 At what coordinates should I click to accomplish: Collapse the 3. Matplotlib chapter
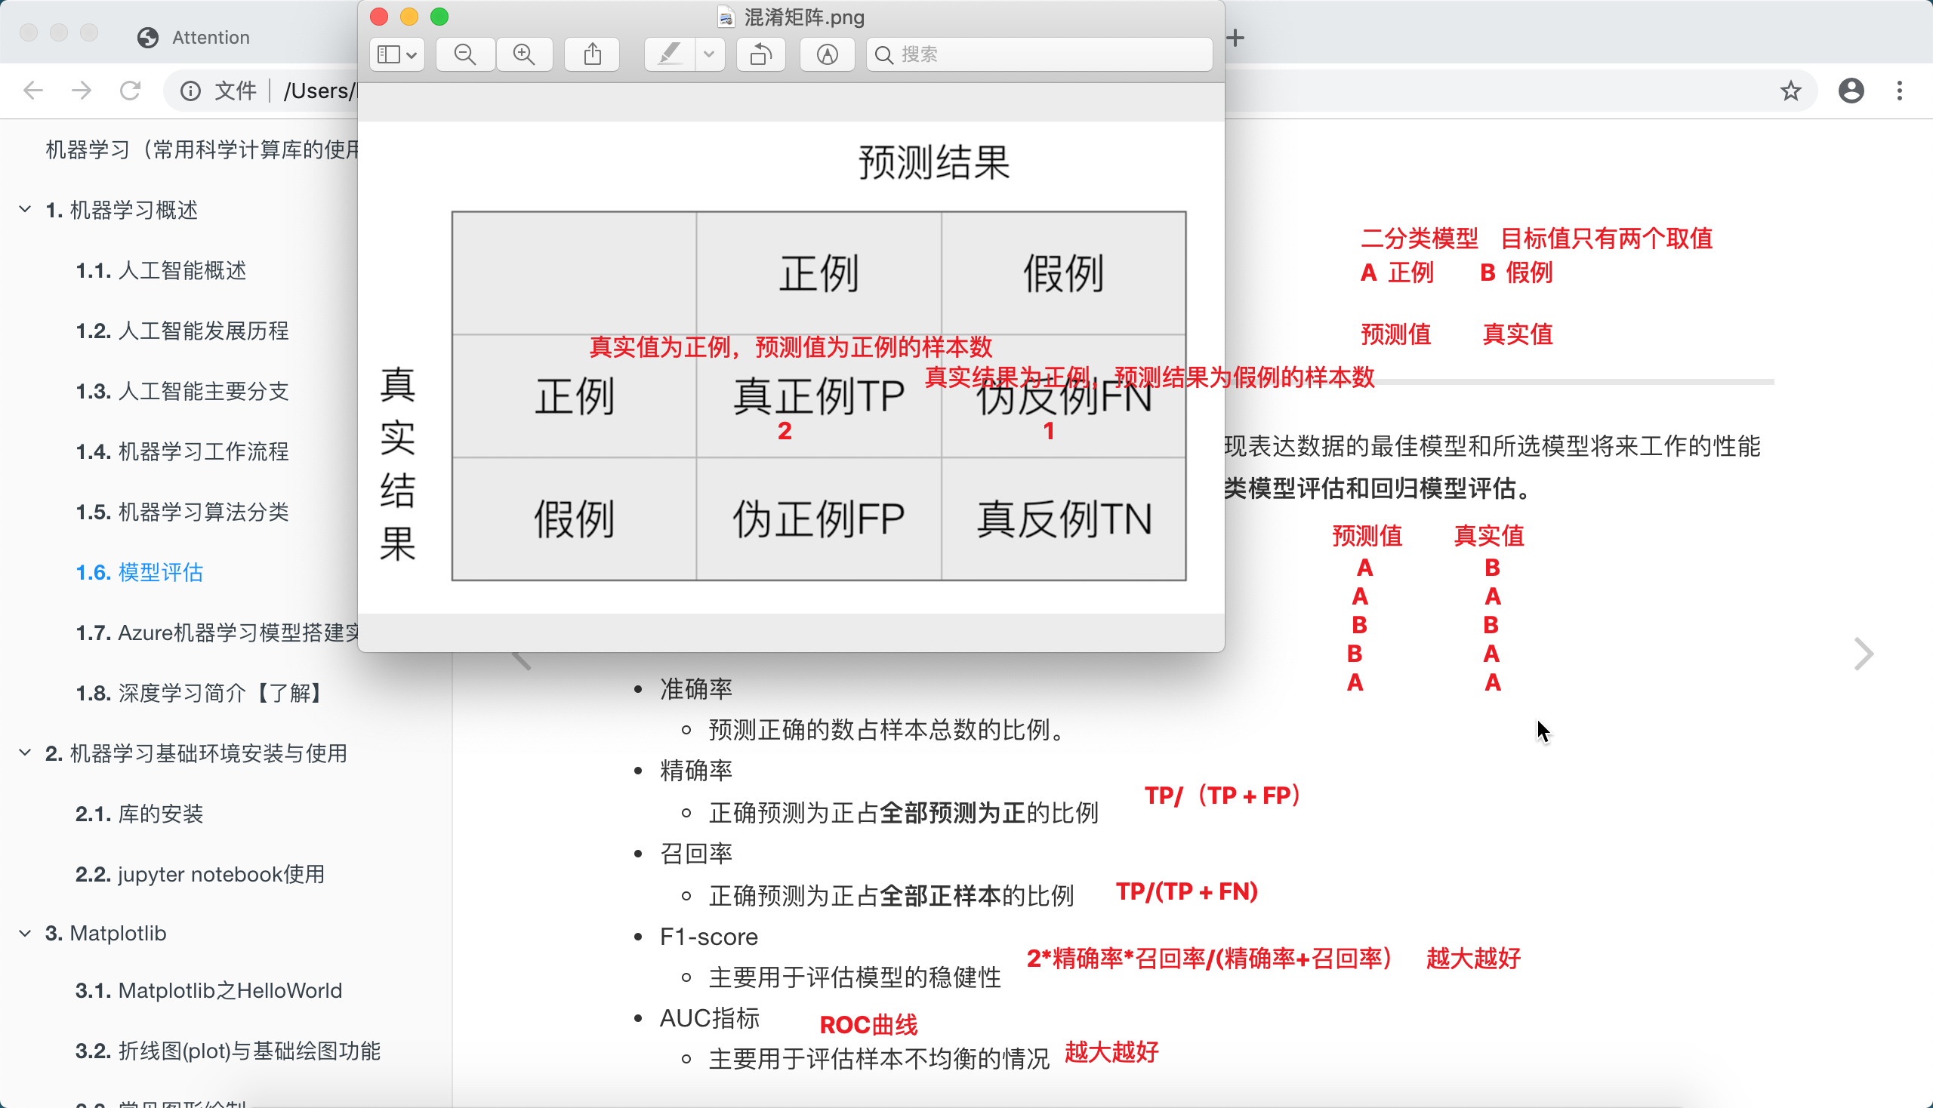coord(25,933)
